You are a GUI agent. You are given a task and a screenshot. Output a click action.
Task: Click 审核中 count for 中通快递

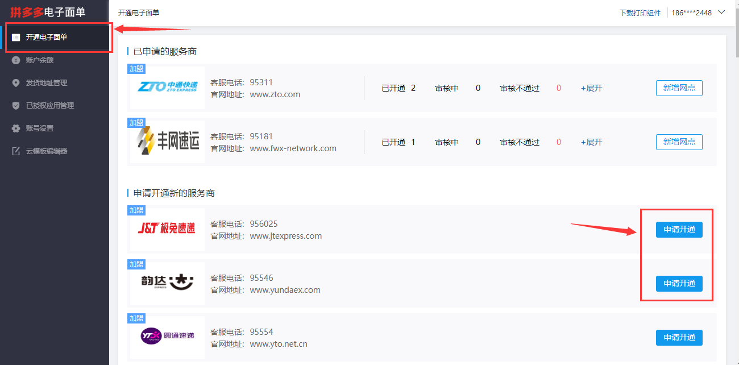tap(478, 88)
